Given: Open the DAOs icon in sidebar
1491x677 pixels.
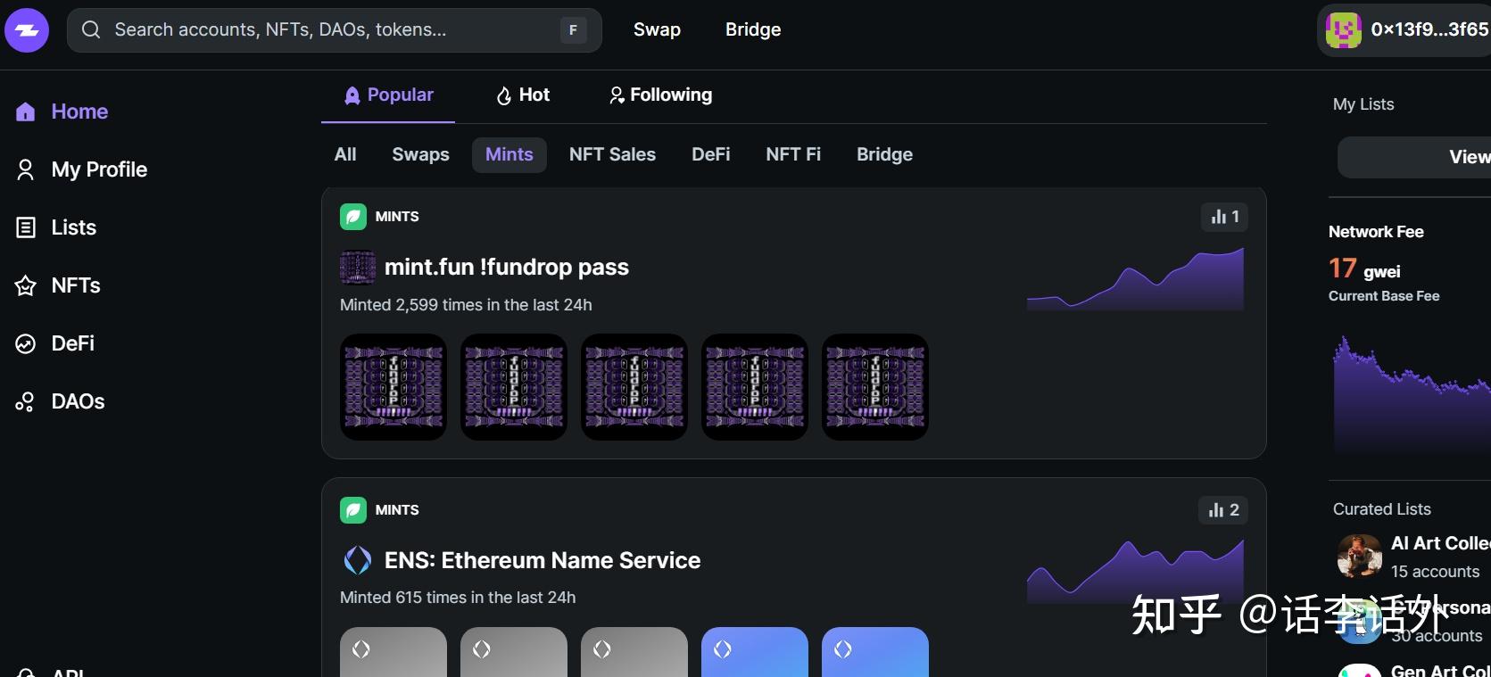Looking at the screenshot, I should (26, 401).
